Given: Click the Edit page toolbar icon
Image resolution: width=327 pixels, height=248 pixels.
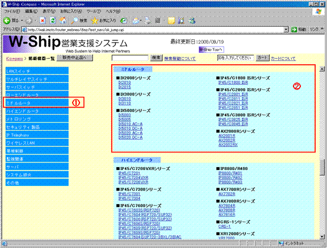Looking at the screenshot, I should pyautogui.click(x=158, y=20).
